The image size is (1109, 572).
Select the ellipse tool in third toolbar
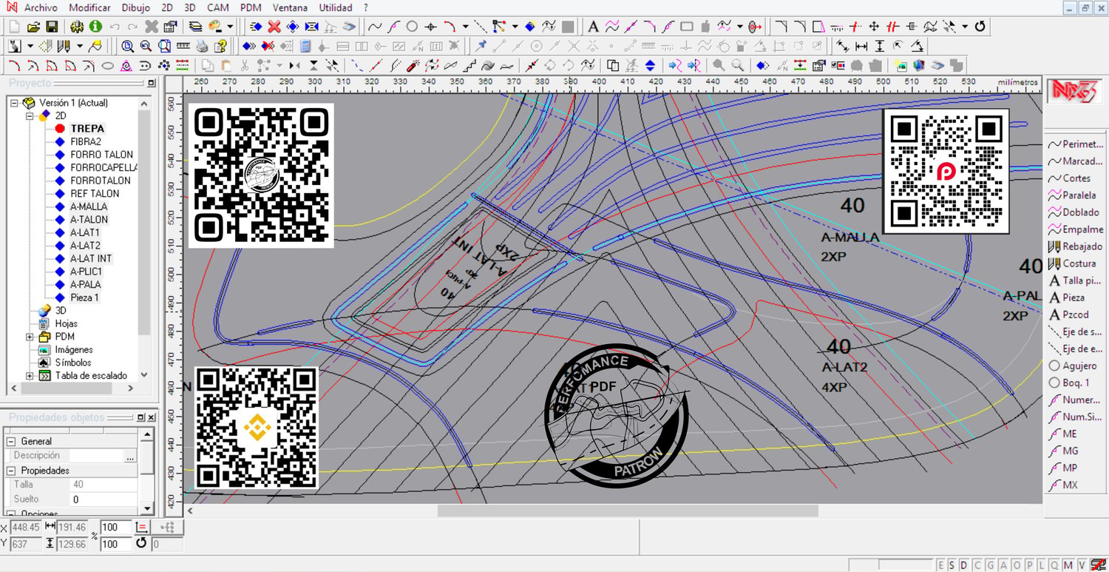pyautogui.click(x=107, y=65)
